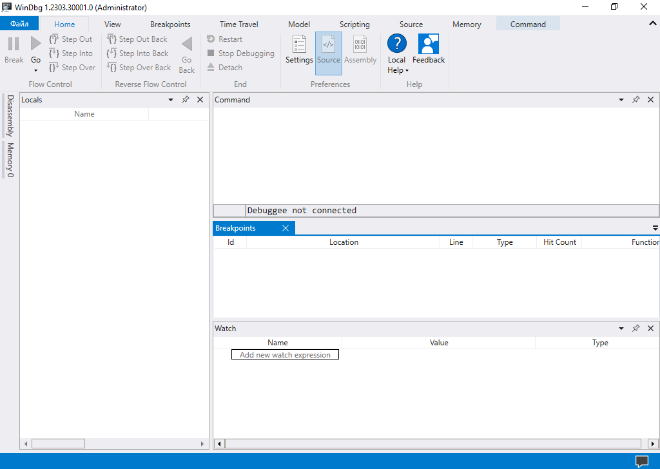Open Command panel options dropdown
660x469 pixels.
(621, 100)
